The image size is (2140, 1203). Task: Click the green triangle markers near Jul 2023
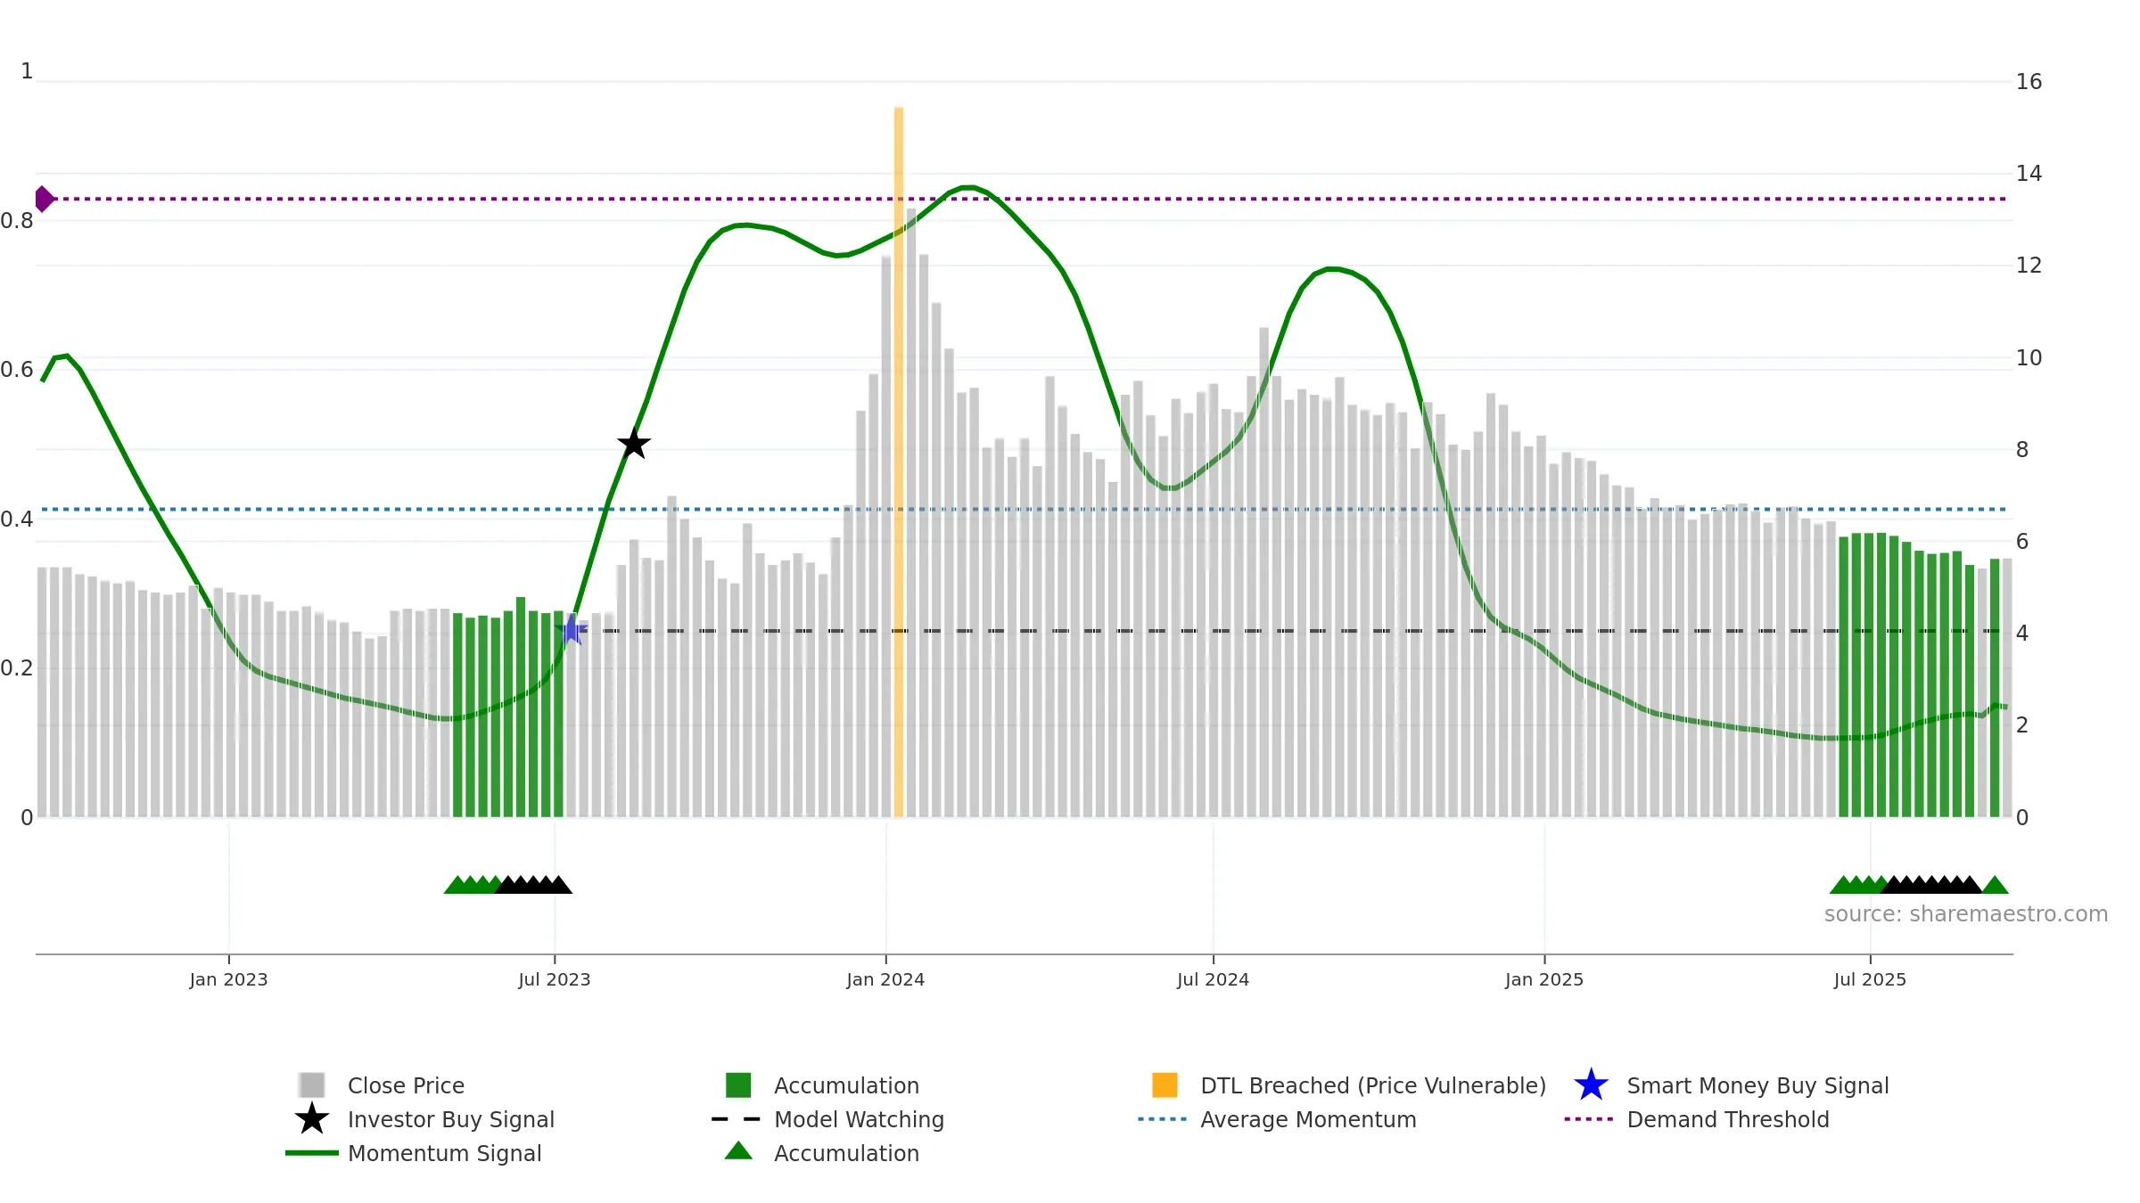(473, 884)
